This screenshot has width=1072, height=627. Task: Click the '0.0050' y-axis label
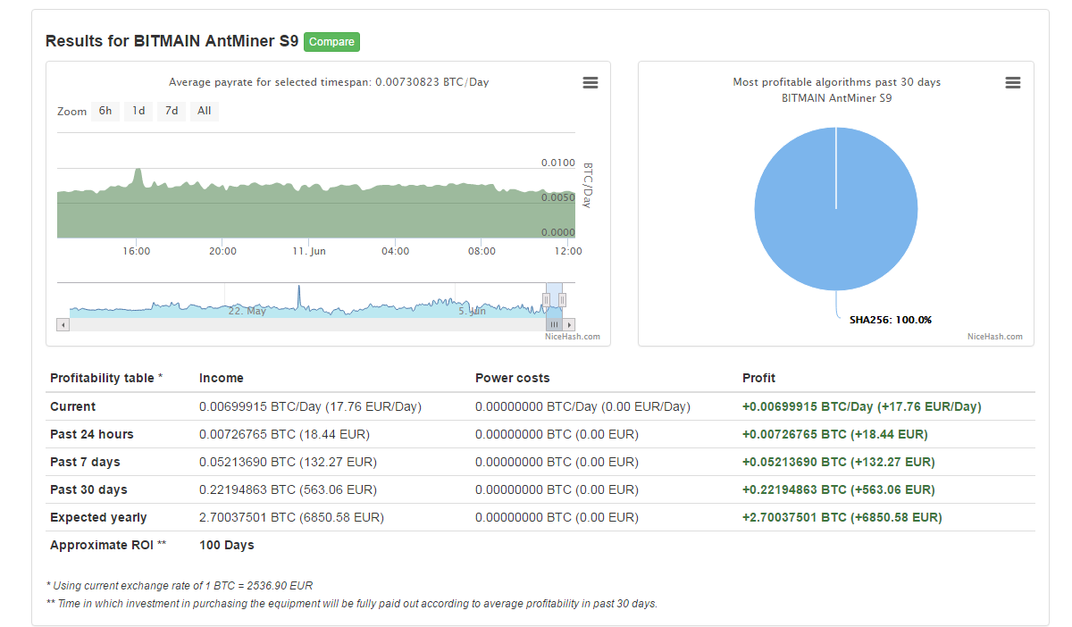coord(558,197)
